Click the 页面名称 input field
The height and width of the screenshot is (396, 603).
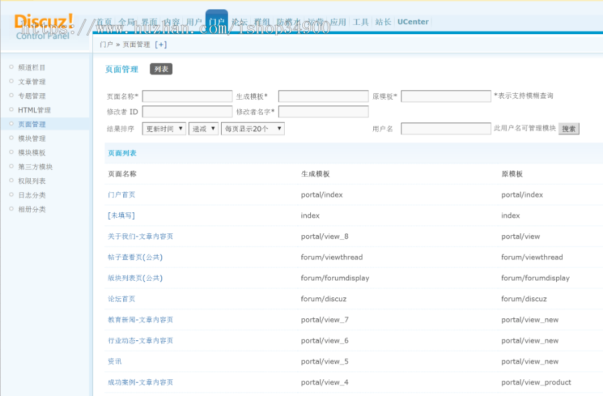188,96
